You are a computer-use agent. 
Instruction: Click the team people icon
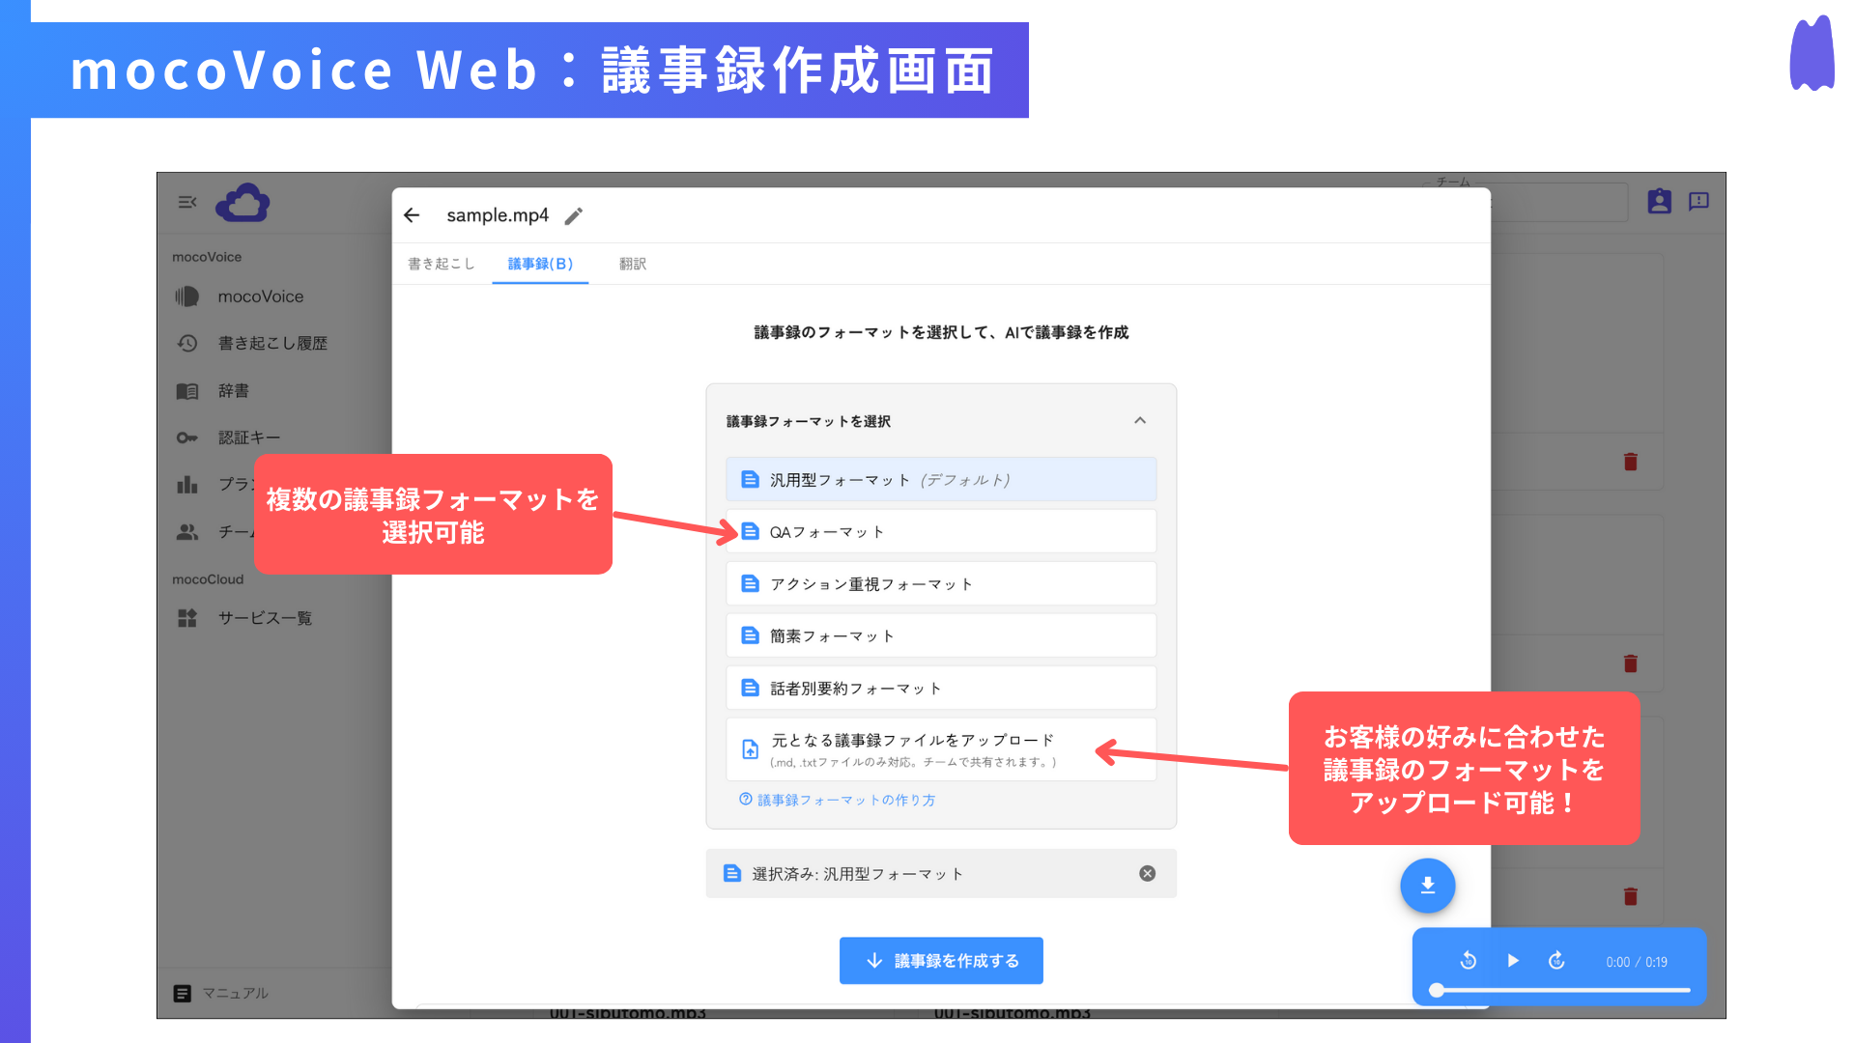click(x=187, y=531)
